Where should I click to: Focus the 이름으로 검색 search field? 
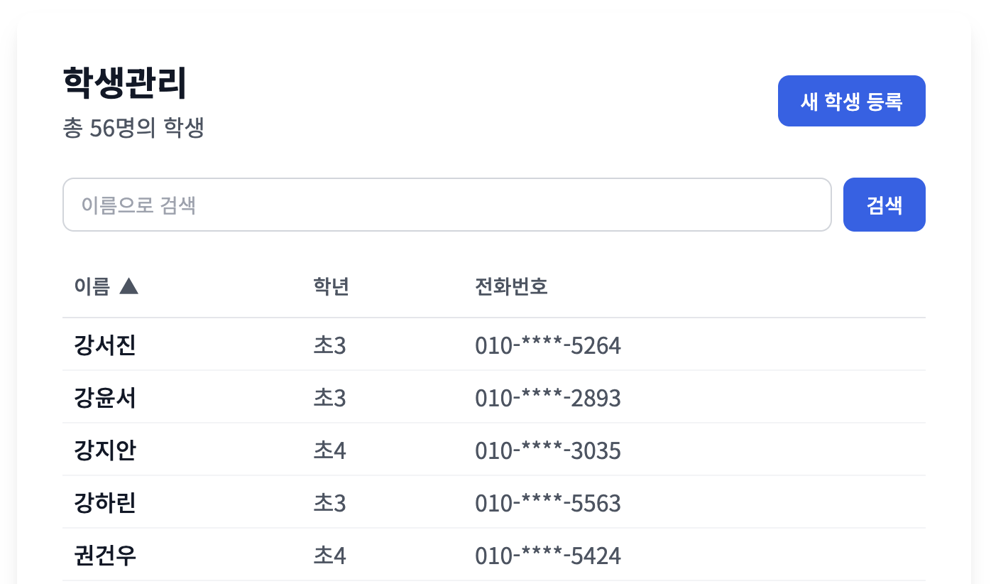447,205
